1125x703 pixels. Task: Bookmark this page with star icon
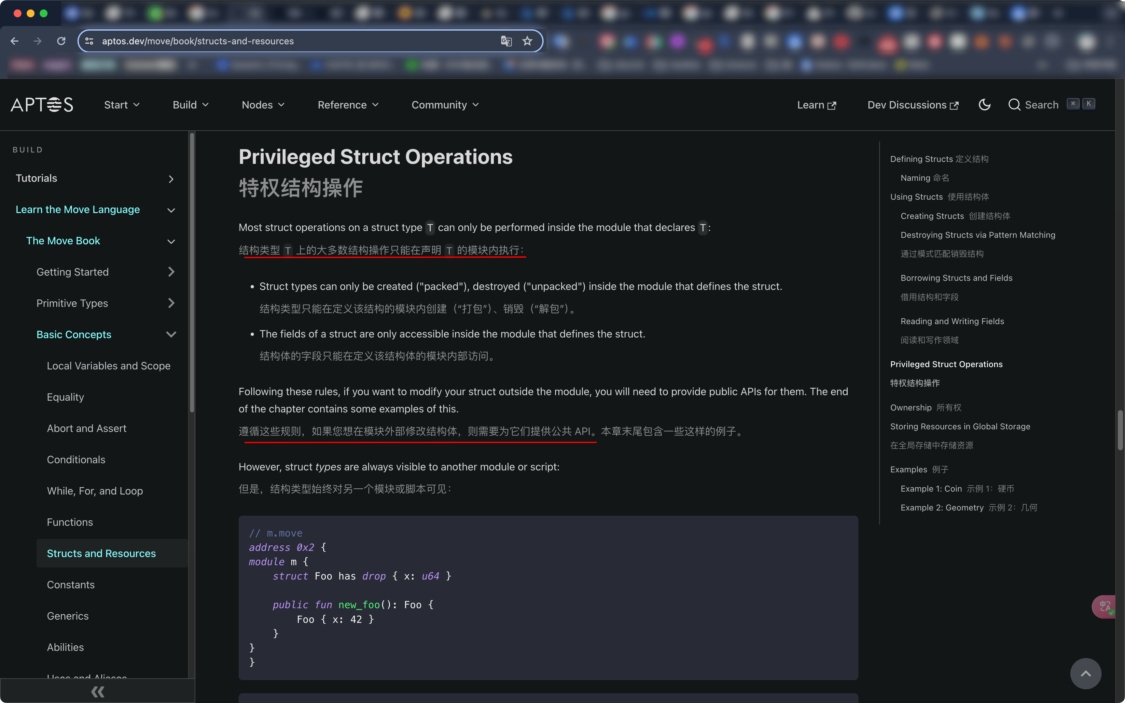[527, 41]
